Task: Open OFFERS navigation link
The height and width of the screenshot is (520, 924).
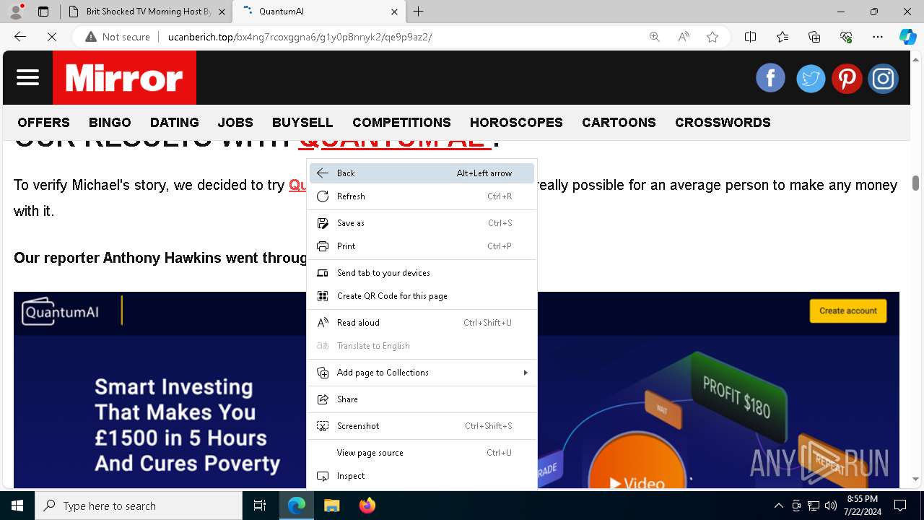Action: click(43, 123)
